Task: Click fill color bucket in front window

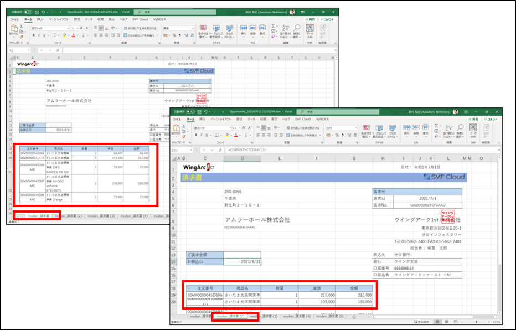Action: [x=227, y=135]
